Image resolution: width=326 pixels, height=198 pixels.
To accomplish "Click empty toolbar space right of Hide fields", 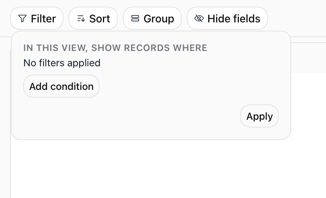I will click(x=297, y=18).
